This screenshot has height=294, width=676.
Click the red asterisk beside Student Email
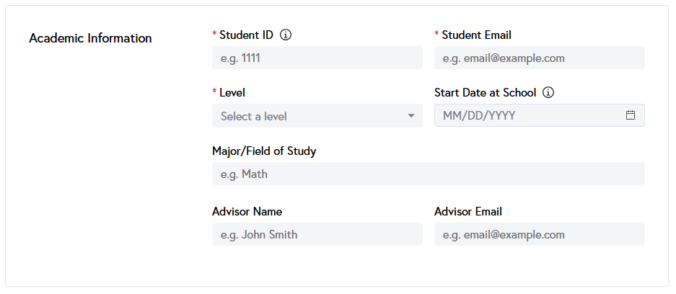pyautogui.click(x=436, y=35)
